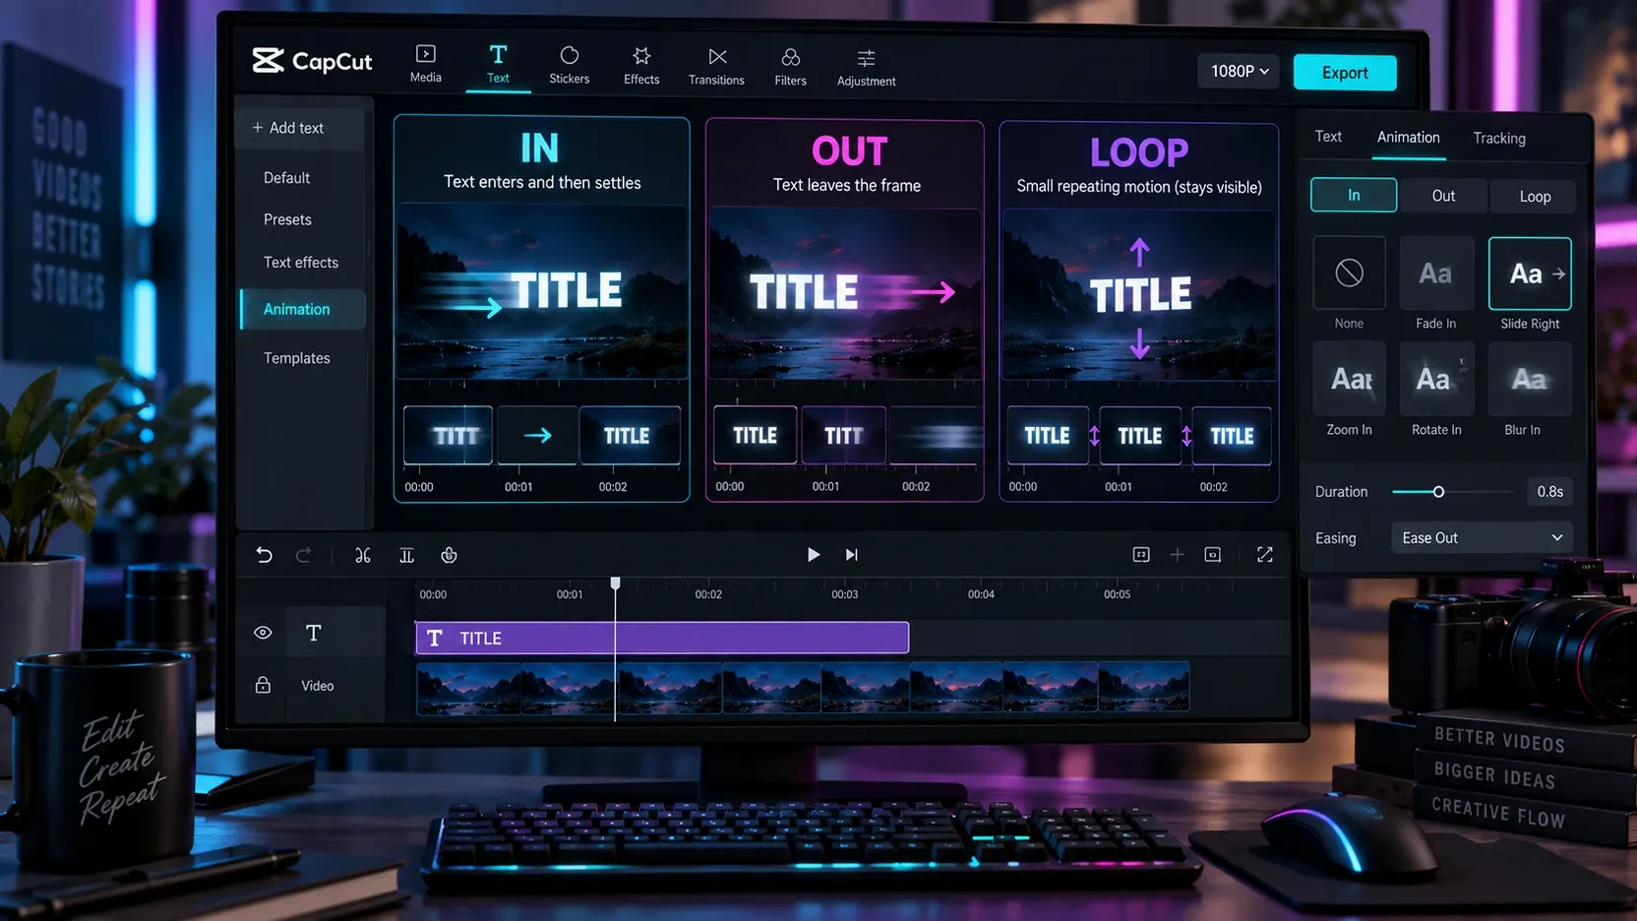
Task: Select the purple TITLE text clip
Action: 662,638
